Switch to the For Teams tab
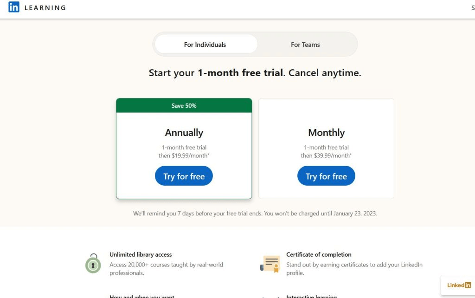Screen dimensions: 475x298 click(305, 45)
